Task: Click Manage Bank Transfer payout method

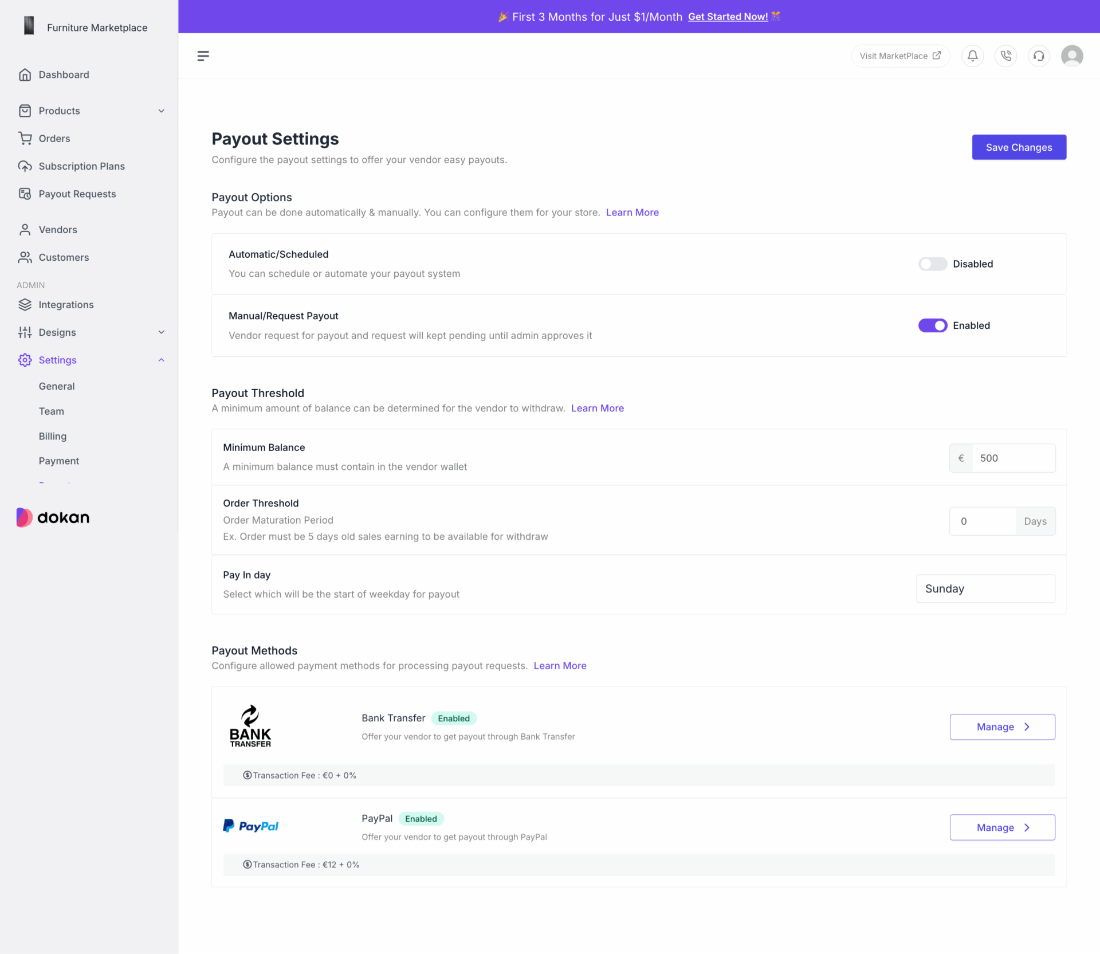Action: (x=1003, y=727)
